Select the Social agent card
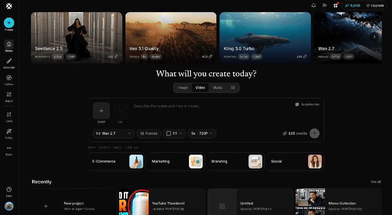The image size is (392, 215). click(x=296, y=162)
